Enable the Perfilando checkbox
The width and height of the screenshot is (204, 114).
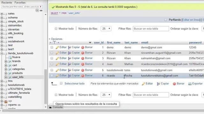(165, 20)
